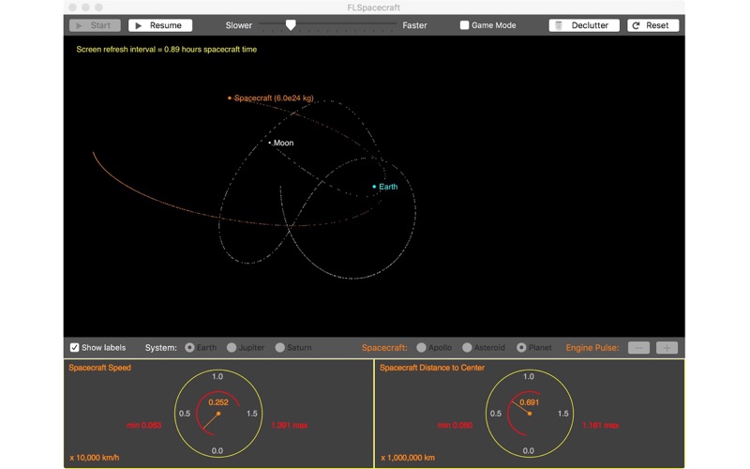Click the Spacecraft Speed gauge dial
The image size is (750, 469).
217,413
